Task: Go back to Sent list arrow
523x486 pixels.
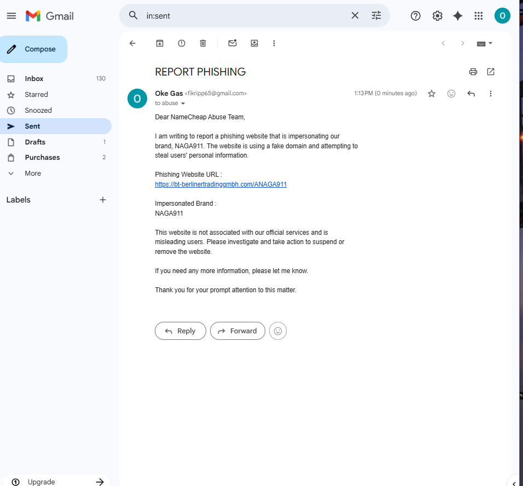Action: tap(132, 43)
